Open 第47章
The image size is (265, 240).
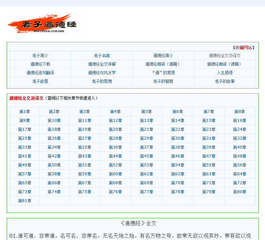[209, 156]
